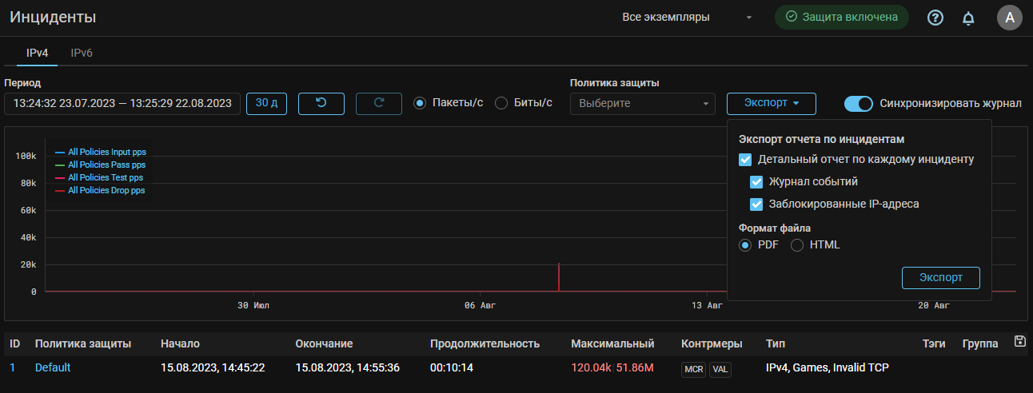Image resolution: width=1033 pixels, height=393 pixels.
Task: Uncheck the Журнал событий checkbox
Action: pyautogui.click(x=756, y=181)
